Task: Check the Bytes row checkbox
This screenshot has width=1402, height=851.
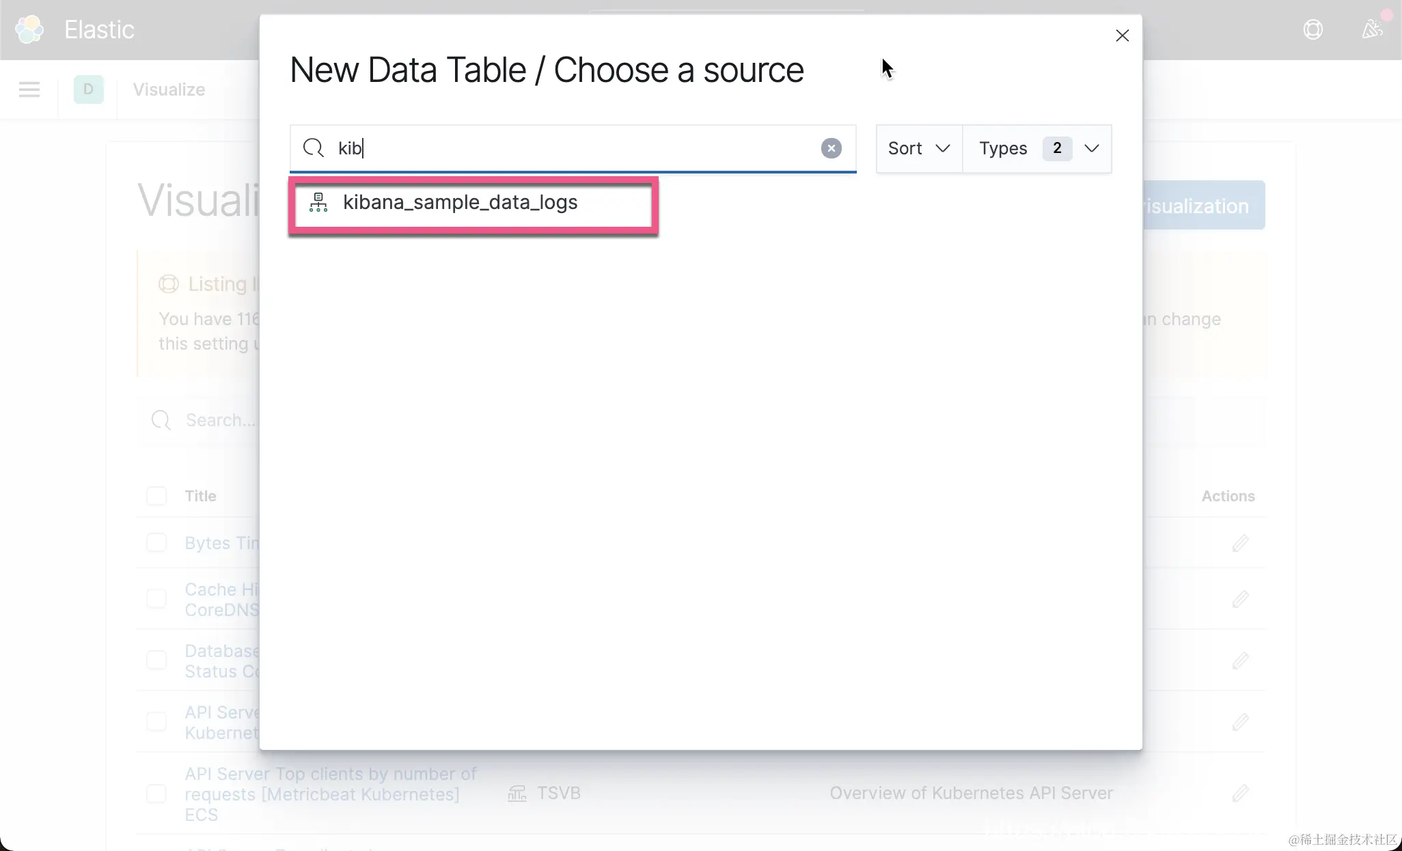Action: click(156, 543)
